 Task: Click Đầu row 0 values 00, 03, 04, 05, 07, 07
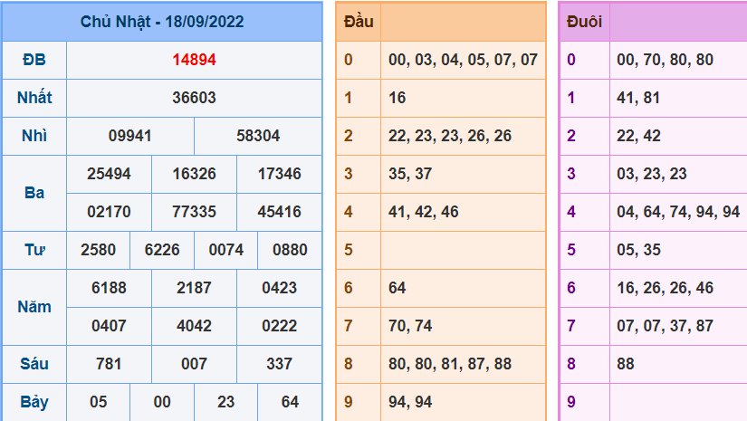point(463,60)
